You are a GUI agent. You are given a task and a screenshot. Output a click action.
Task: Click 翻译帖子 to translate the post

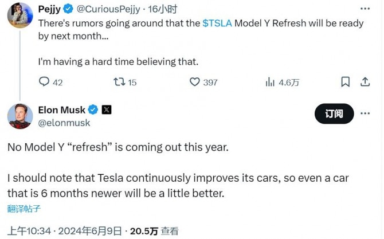[x=23, y=209]
